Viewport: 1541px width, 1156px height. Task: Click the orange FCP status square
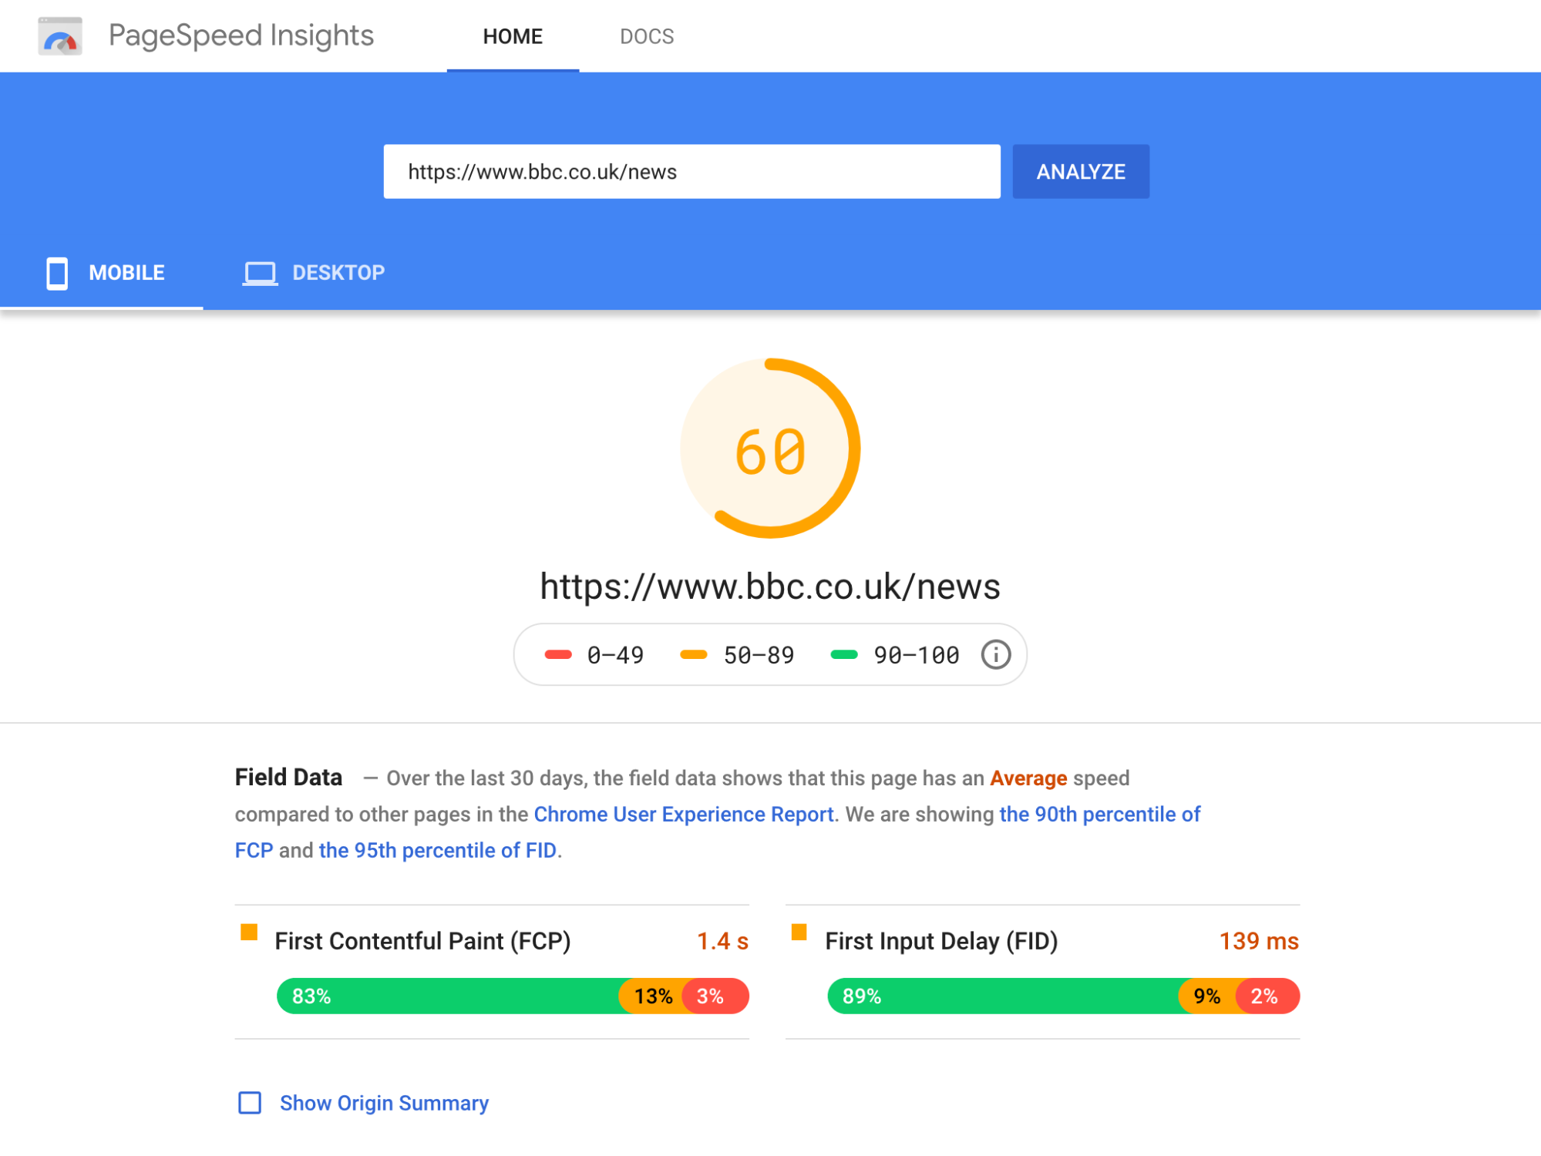[249, 932]
